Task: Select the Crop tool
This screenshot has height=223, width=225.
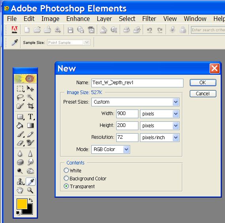Action: [x=30, y=106]
